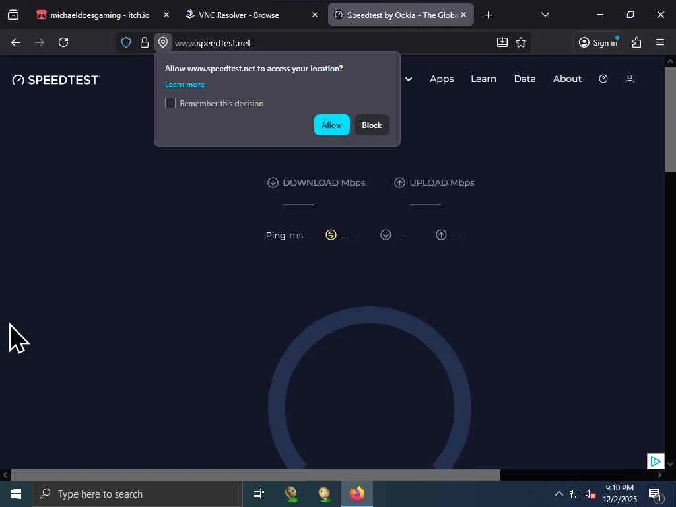Click the install/download icon in address bar
Screen dimensions: 676x507
[502, 42]
